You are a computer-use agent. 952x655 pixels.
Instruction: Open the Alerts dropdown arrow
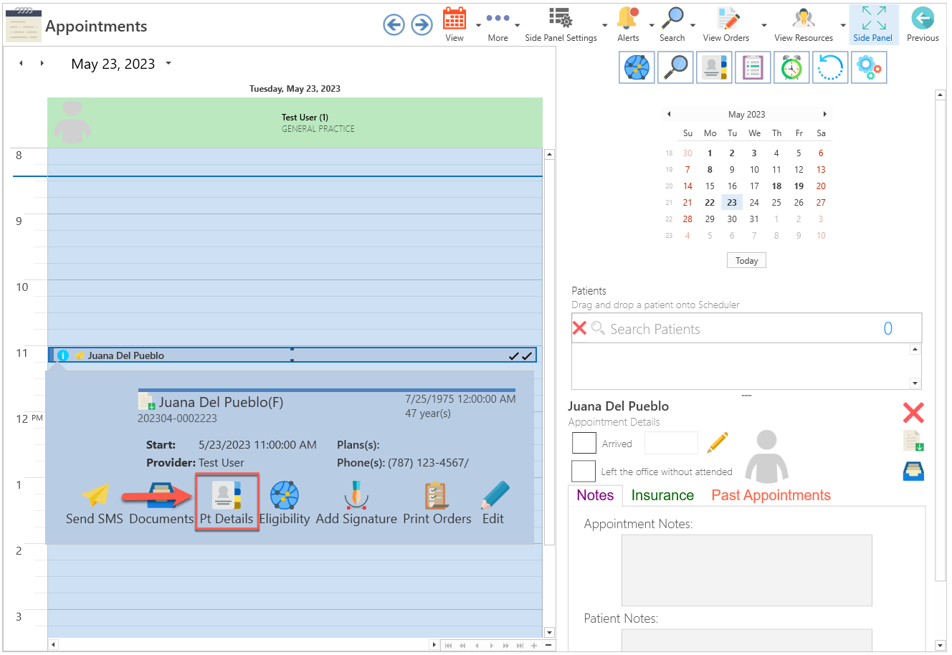pos(652,25)
